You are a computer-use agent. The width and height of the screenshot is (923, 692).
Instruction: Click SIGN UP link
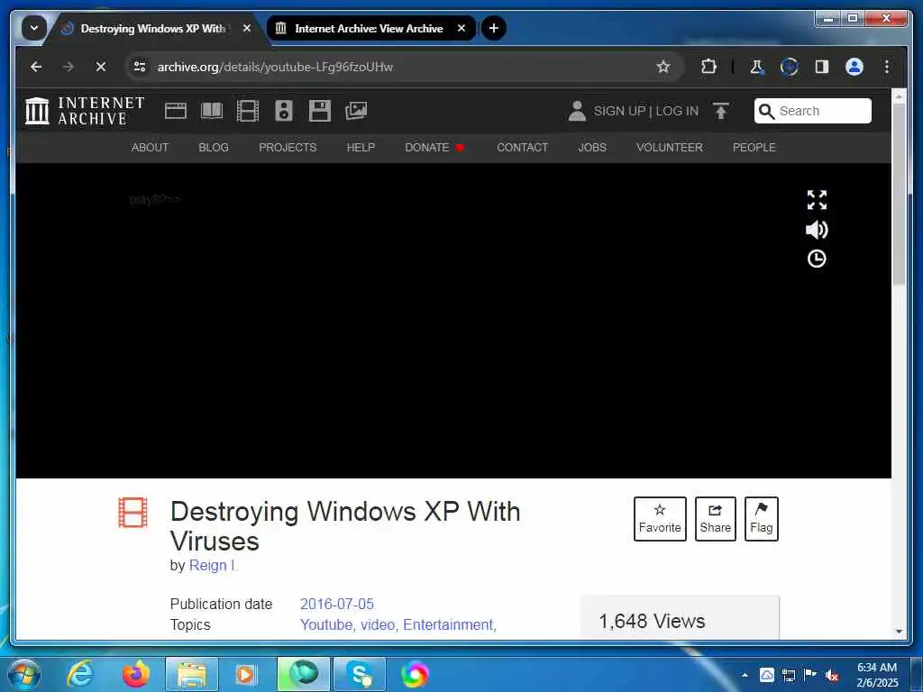pyautogui.click(x=619, y=111)
